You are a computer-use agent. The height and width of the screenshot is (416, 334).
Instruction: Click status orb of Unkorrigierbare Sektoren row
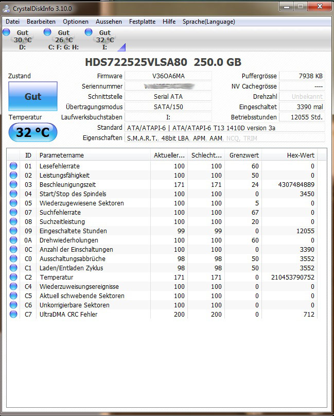tap(13, 305)
